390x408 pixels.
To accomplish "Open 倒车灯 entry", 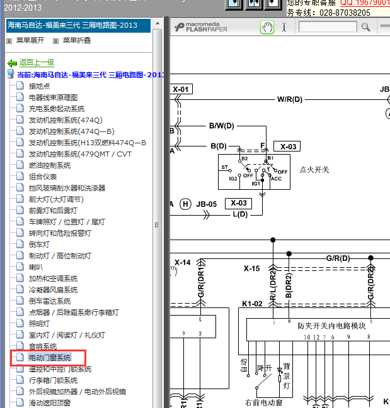I will (39, 245).
